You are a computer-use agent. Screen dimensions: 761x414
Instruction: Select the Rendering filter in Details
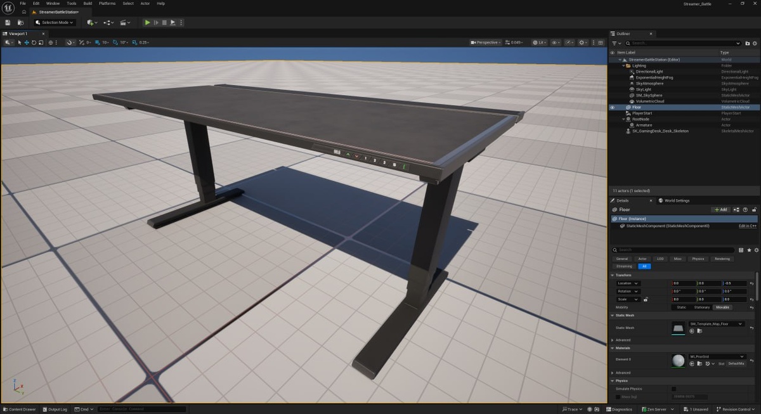coord(722,259)
